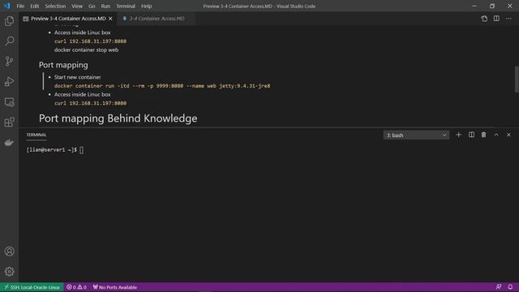
Task: Open the editor More Actions menu
Action: coord(508,19)
